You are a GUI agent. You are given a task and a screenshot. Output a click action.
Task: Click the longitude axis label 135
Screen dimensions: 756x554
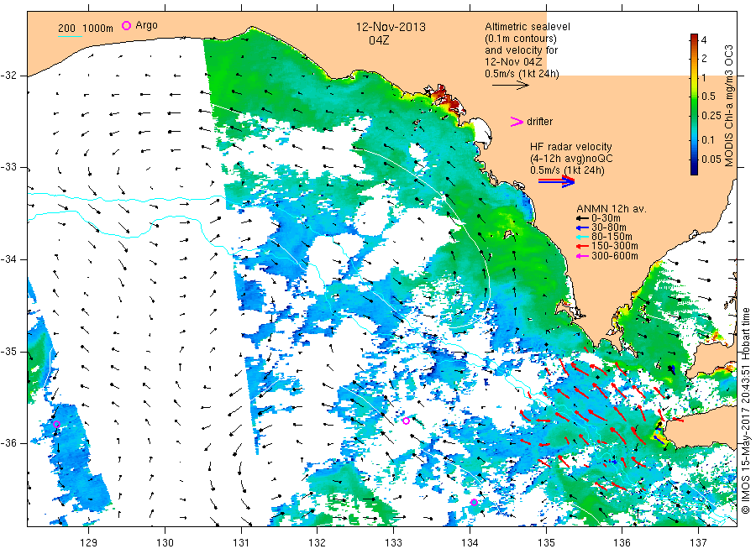click(x=546, y=543)
